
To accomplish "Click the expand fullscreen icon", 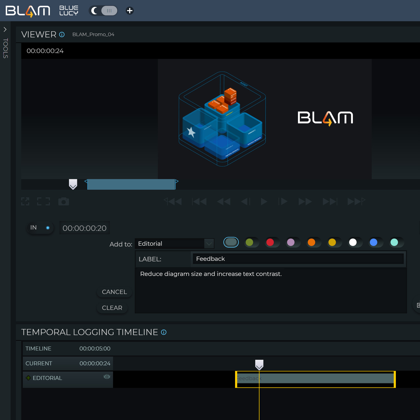I will coord(25,201).
